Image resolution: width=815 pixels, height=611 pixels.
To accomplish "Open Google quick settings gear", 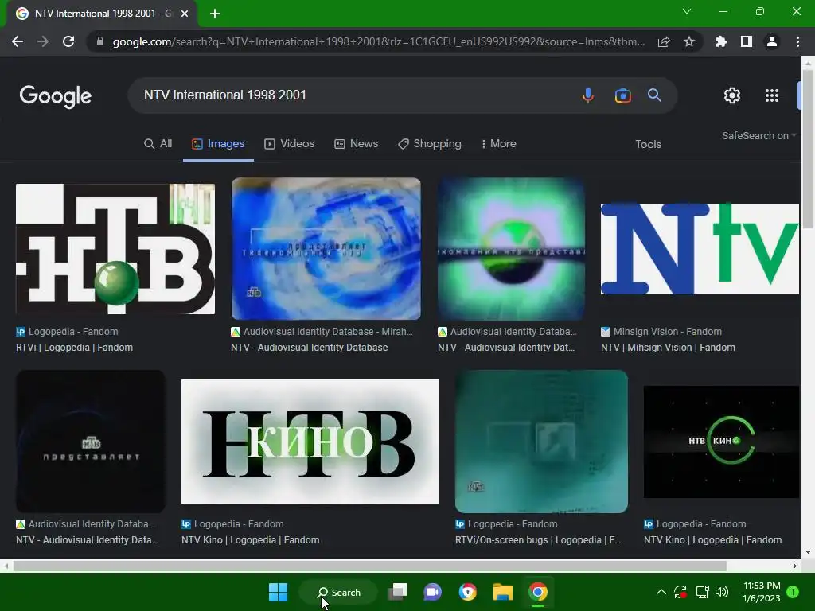I will 732,95.
